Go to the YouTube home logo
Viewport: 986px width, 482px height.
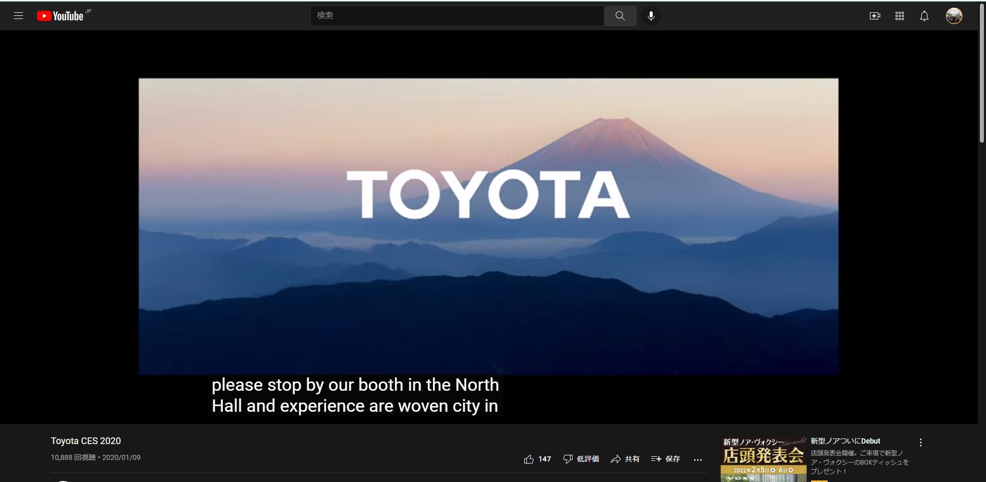[60, 16]
